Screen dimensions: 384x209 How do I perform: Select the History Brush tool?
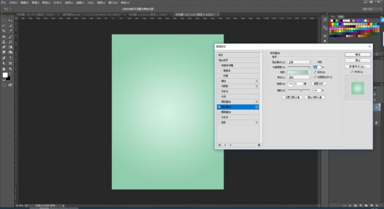coord(10,42)
